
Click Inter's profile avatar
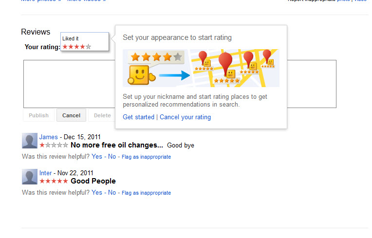point(30,177)
